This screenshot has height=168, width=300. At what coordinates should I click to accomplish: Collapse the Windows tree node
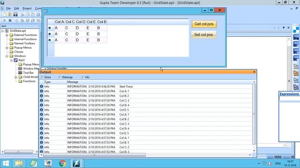(x=7, y=56)
